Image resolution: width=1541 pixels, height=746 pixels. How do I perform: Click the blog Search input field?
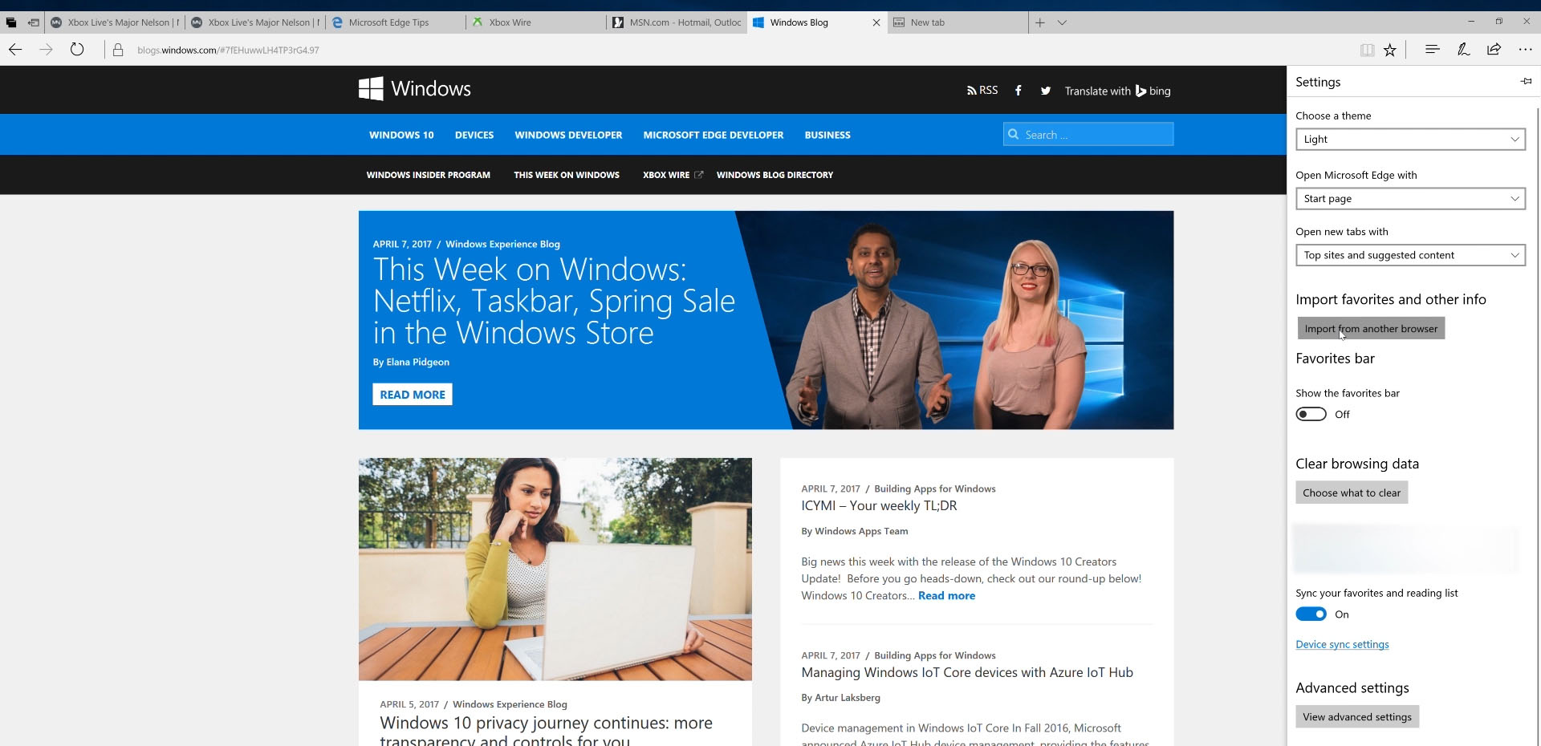pos(1088,134)
